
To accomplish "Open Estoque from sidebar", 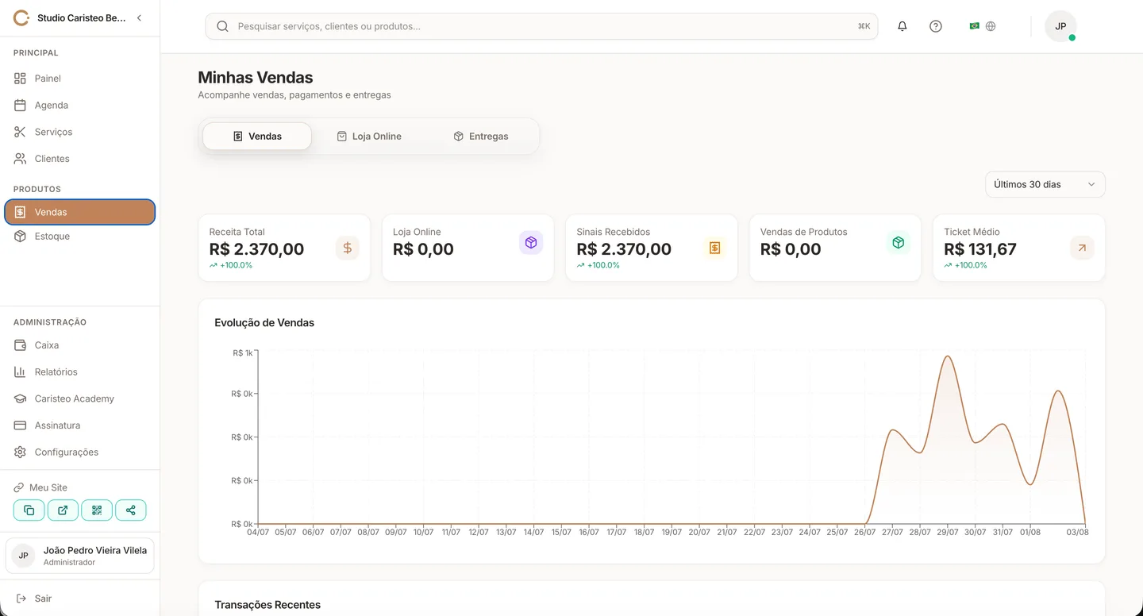I will click(79, 237).
